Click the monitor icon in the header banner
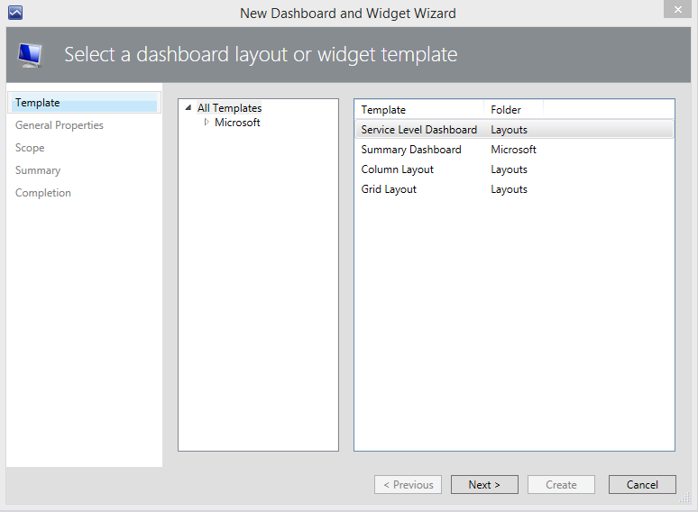The width and height of the screenshot is (698, 512). (30, 55)
